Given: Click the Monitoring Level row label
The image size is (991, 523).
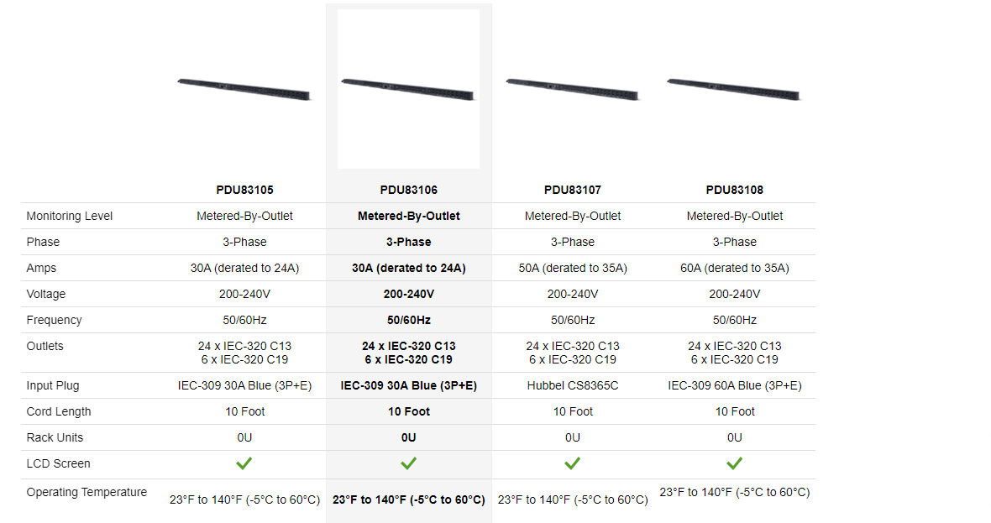Looking at the screenshot, I should [70, 216].
